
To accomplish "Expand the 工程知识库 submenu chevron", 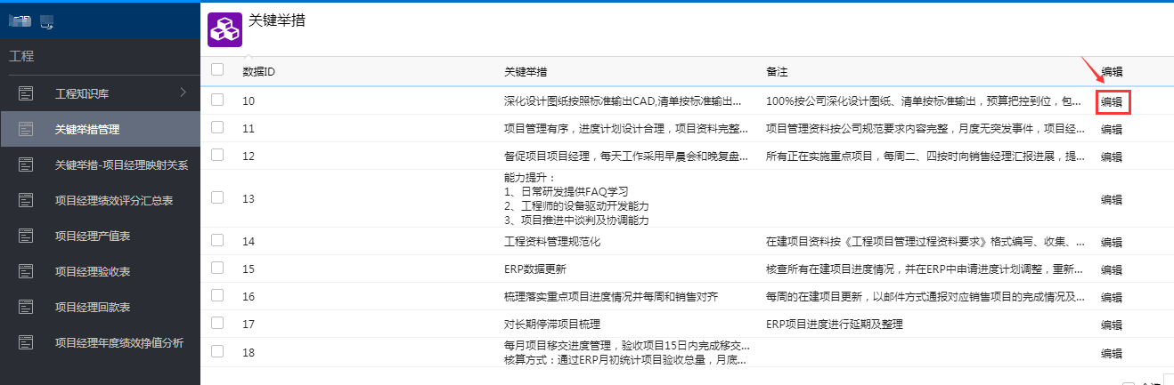I will coord(183,92).
